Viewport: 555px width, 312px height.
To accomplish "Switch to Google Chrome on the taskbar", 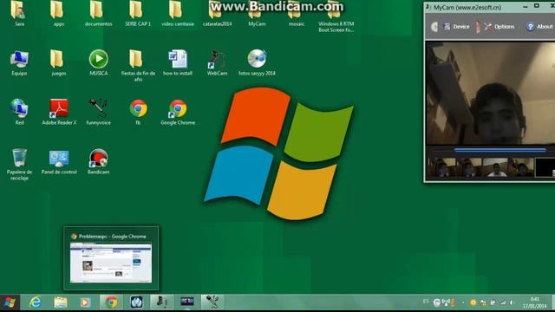I will (x=111, y=302).
